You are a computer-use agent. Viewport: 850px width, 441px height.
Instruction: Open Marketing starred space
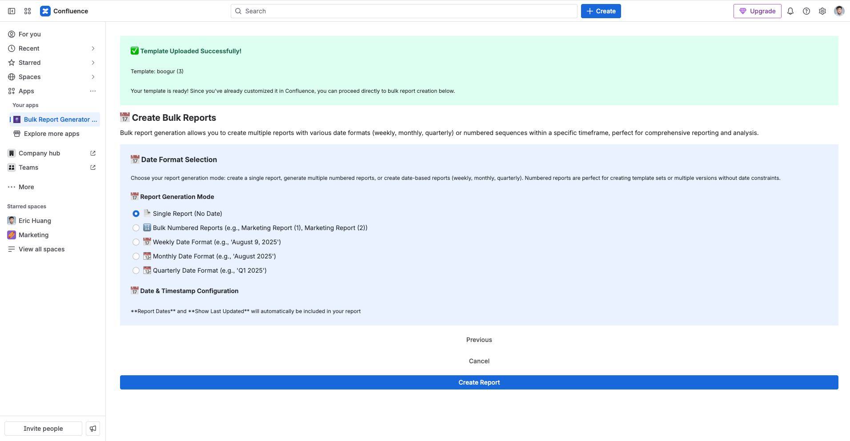pyautogui.click(x=52, y=235)
